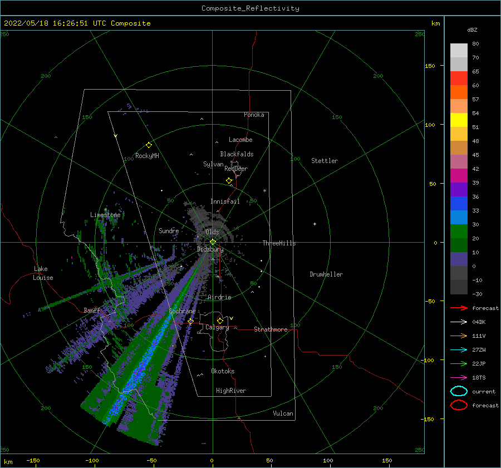This screenshot has height=468, width=501.
Task: Click the Didsbury label
Action: tap(210, 249)
